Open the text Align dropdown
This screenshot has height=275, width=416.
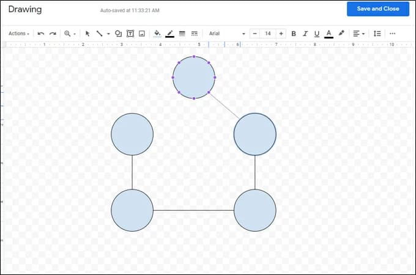[359, 34]
